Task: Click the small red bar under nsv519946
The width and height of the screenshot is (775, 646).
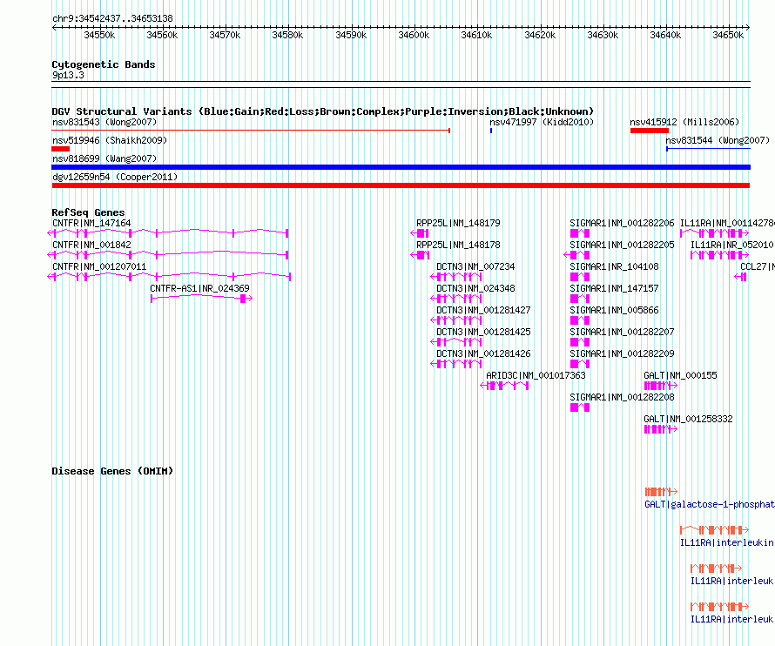Action: [x=60, y=149]
